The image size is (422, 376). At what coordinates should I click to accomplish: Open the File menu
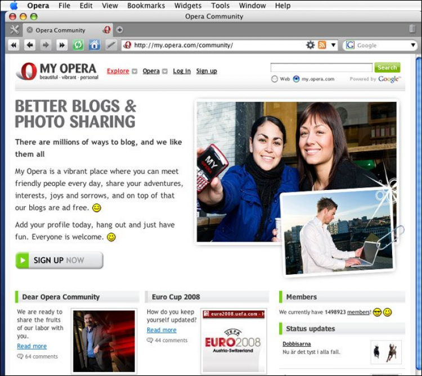64,6
